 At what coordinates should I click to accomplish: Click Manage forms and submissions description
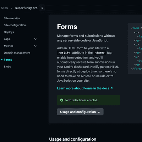[x=86, y=38]
